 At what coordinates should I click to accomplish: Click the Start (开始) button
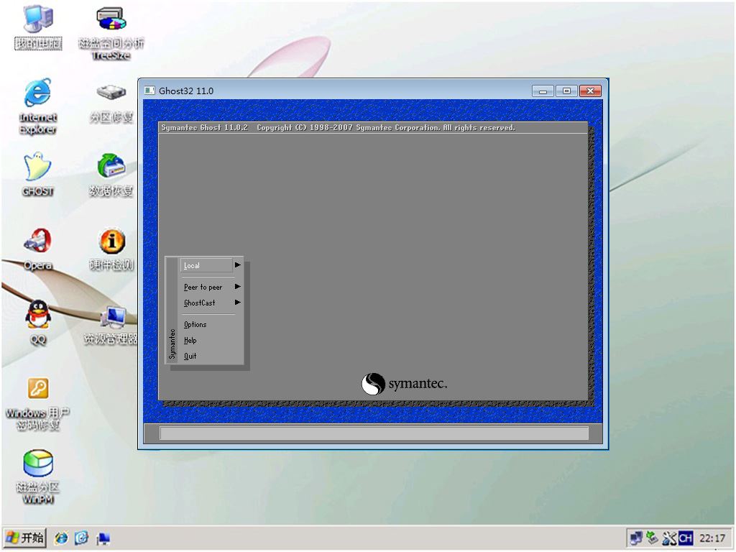[x=25, y=538]
